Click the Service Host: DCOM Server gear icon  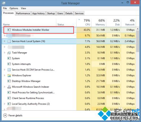click(x=9, y=70)
